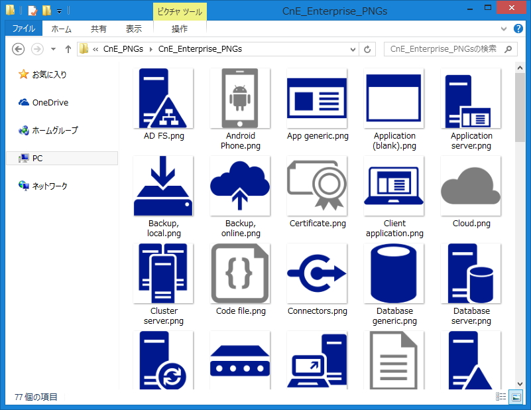Open the ファイル menu
Viewport: 531px width, 410px height.
click(25, 29)
